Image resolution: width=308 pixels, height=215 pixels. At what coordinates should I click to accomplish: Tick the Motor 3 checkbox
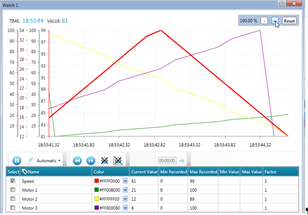click(x=13, y=208)
